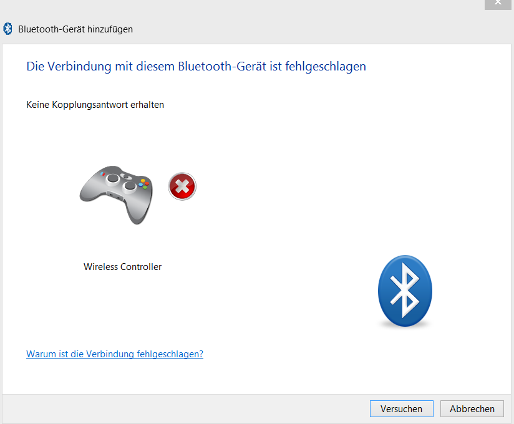Click the large blue Bluetooth logo

click(405, 291)
